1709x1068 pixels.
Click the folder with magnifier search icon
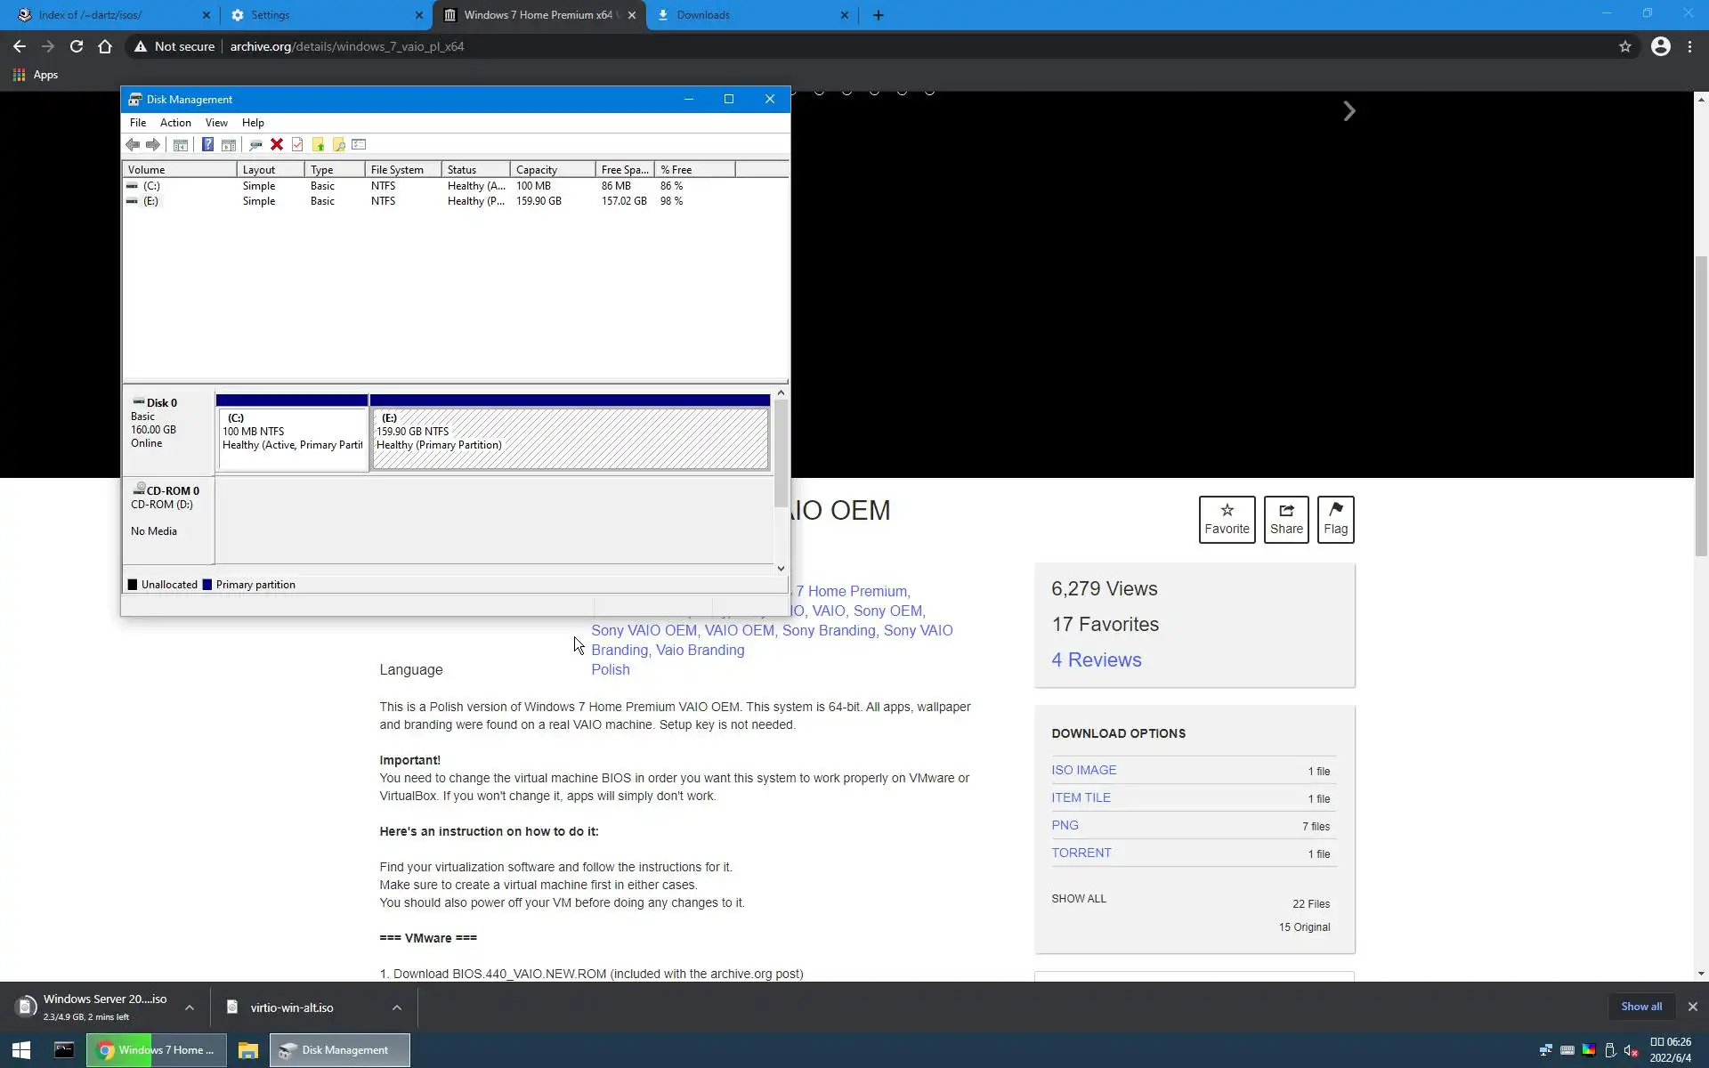pos(338,145)
